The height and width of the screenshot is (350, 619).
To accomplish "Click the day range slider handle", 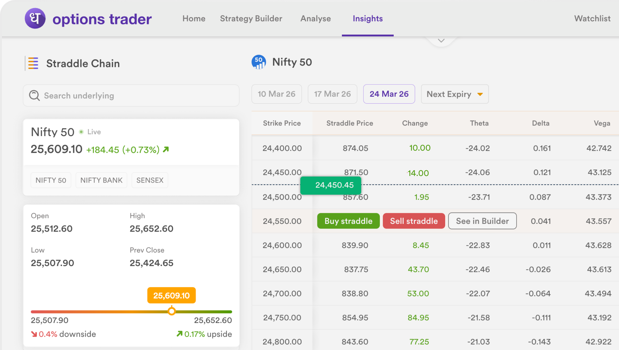I will (x=172, y=311).
